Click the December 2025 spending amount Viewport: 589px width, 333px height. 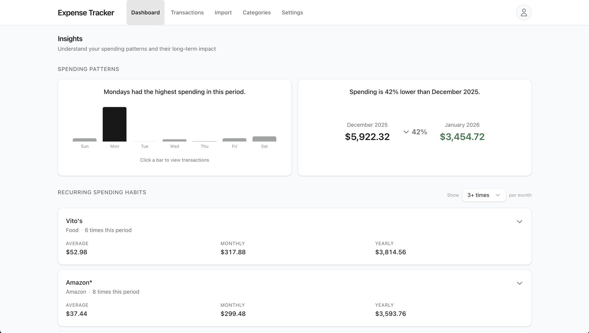tap(367, 137)
